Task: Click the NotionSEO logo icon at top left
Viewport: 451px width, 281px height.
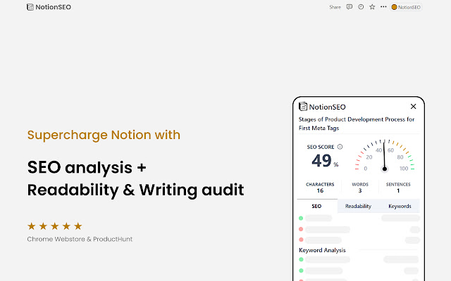Action: click(x=30, y=7)
